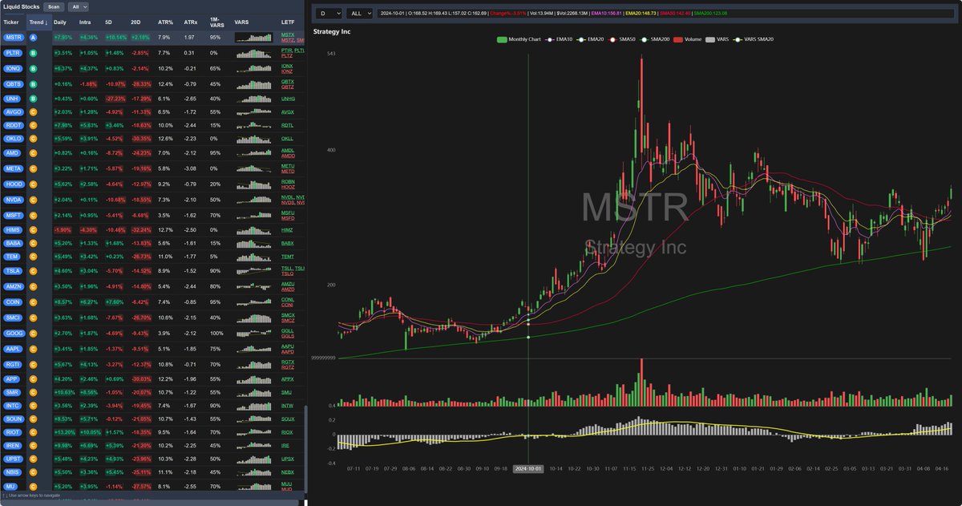The image size is (962, 506).
Task: Open the OKLL leveraged ETF link
Action: (288, 139)
